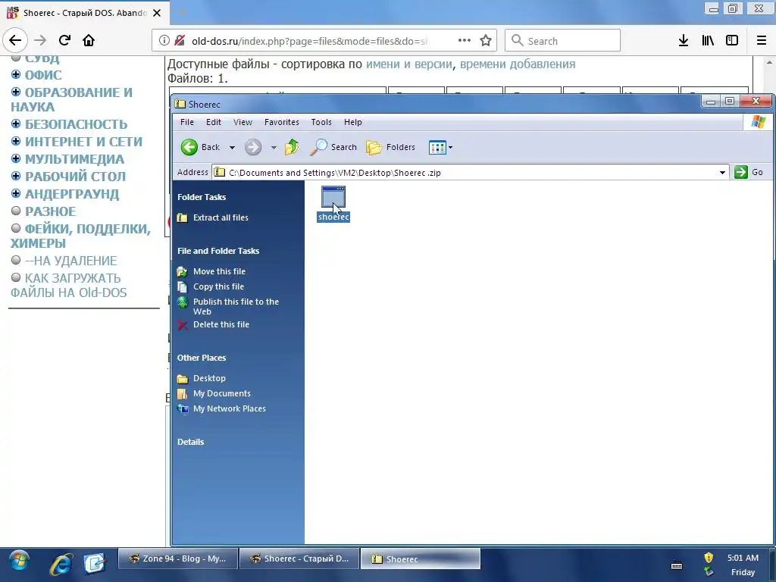Click the Firefox back arrow

tap(15, 40)
